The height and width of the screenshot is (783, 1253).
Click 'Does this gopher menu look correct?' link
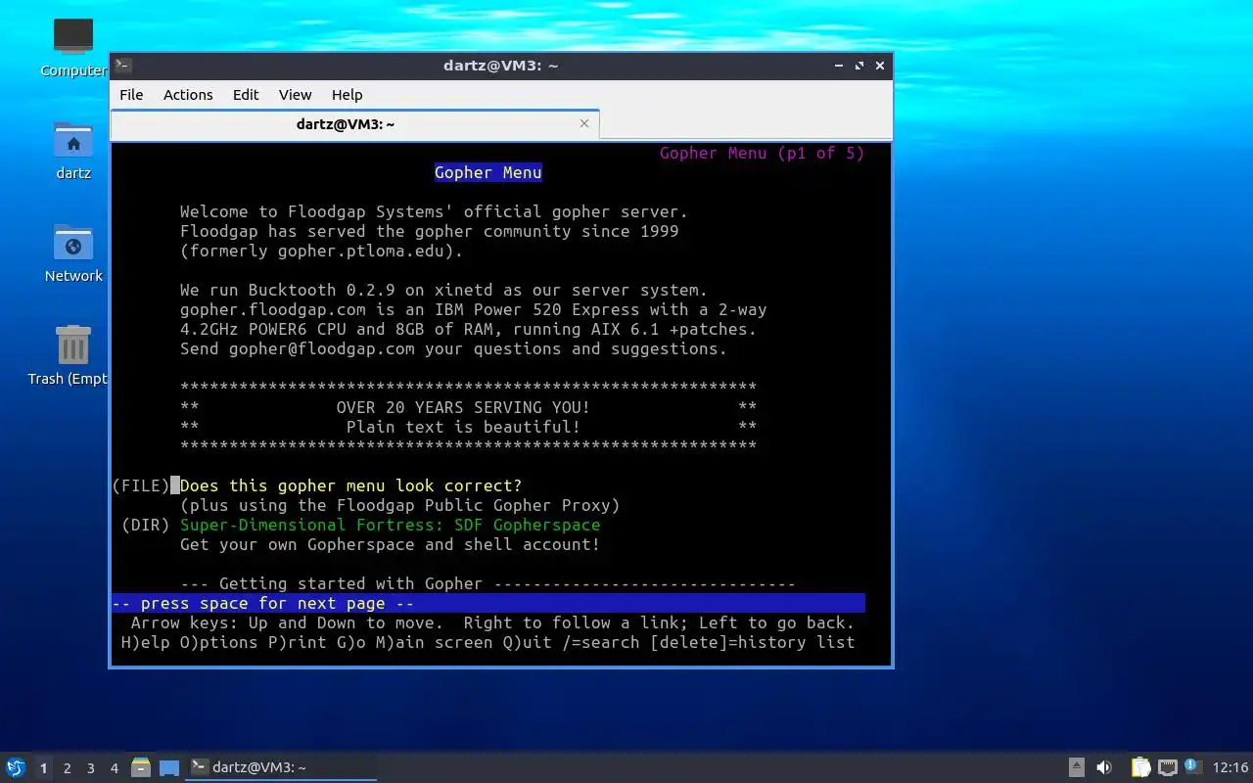click(350, 485)
